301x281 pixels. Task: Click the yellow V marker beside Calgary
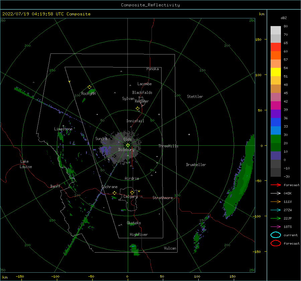(x=139, y=191)
